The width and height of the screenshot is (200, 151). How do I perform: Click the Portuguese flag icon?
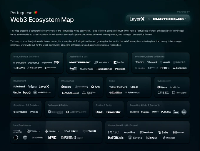(36, 12)
